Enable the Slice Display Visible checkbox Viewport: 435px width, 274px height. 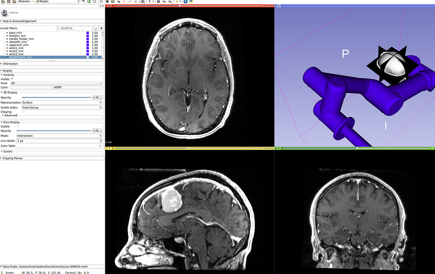[x=17, y=126]
